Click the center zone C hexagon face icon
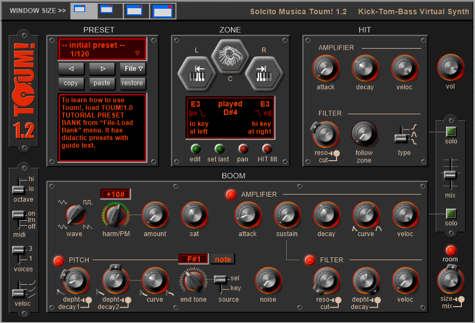 click(230, 56)
